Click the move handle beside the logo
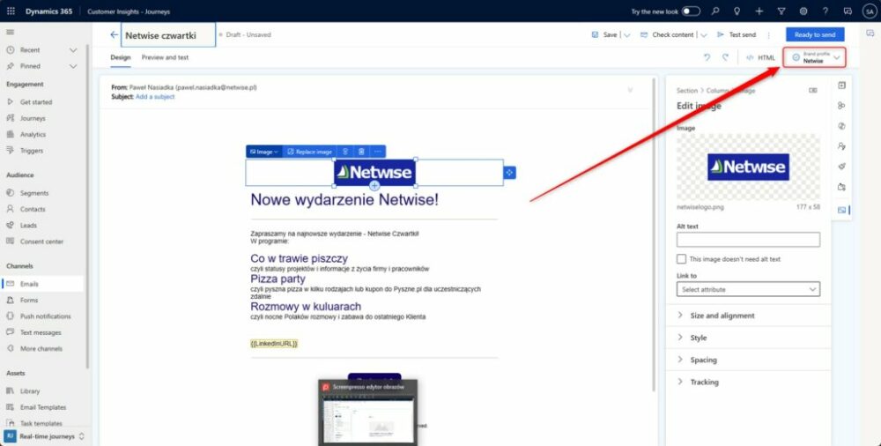This screenshot has width=881, height=446. coord(508,173)
